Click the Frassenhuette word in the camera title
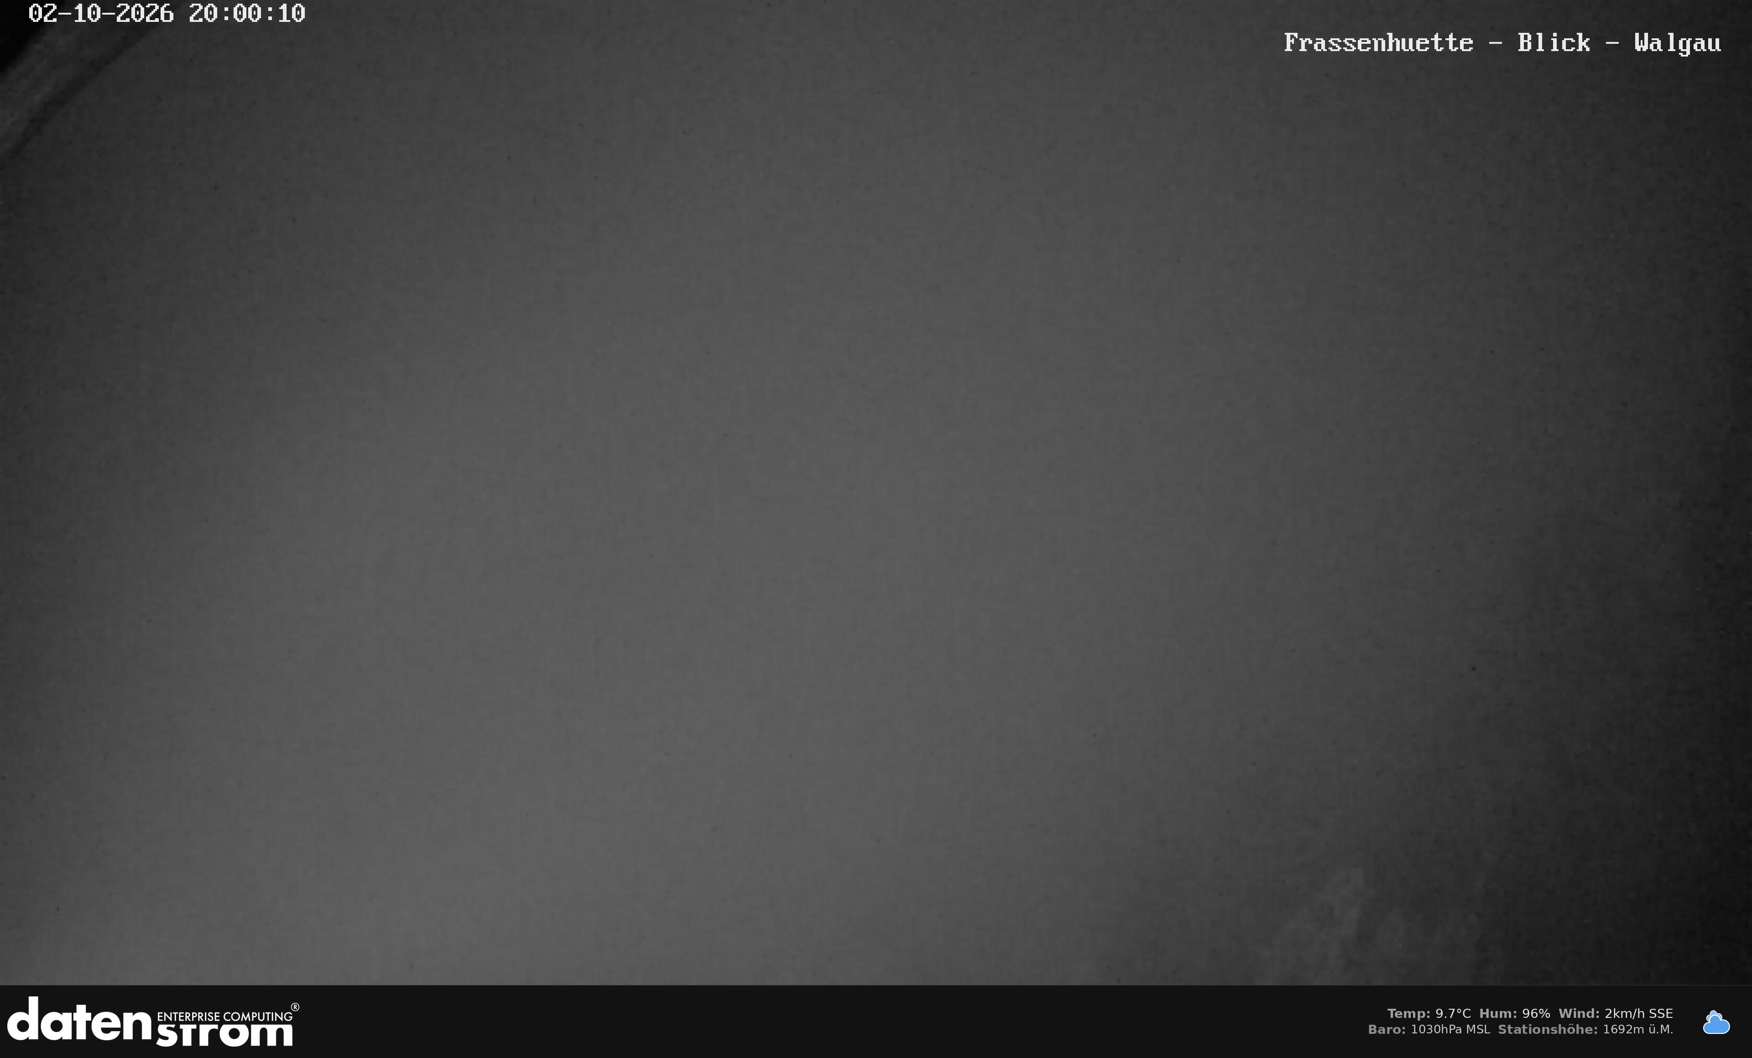 pos(1378,42)
